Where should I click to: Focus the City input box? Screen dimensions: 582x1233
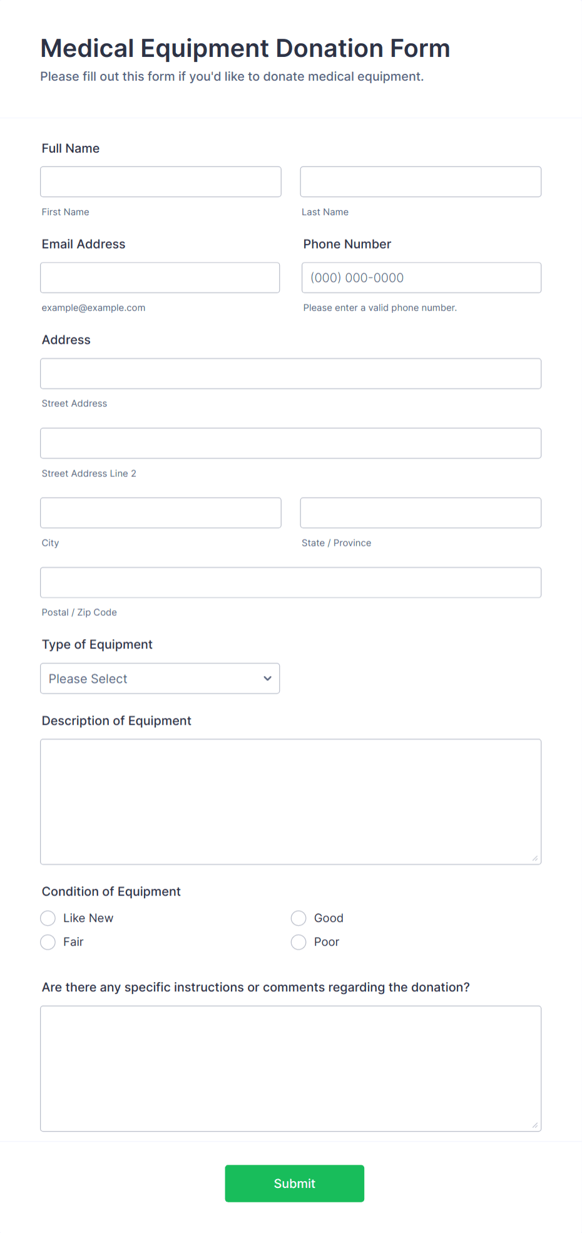(160, 512)
